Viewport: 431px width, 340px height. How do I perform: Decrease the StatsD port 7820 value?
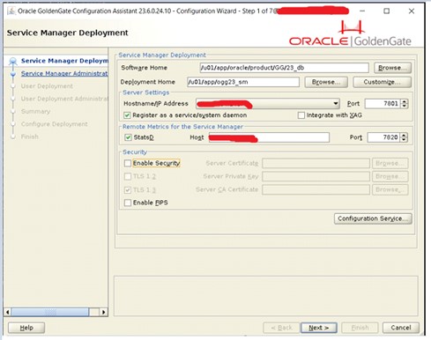(404, 140)
